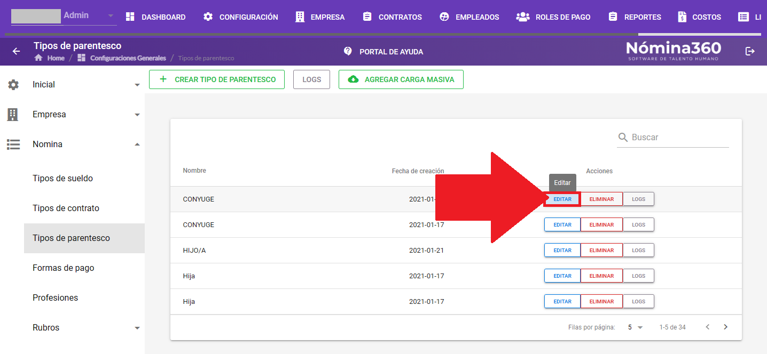
Task: Go to next page of table
Action: point(725,327)
